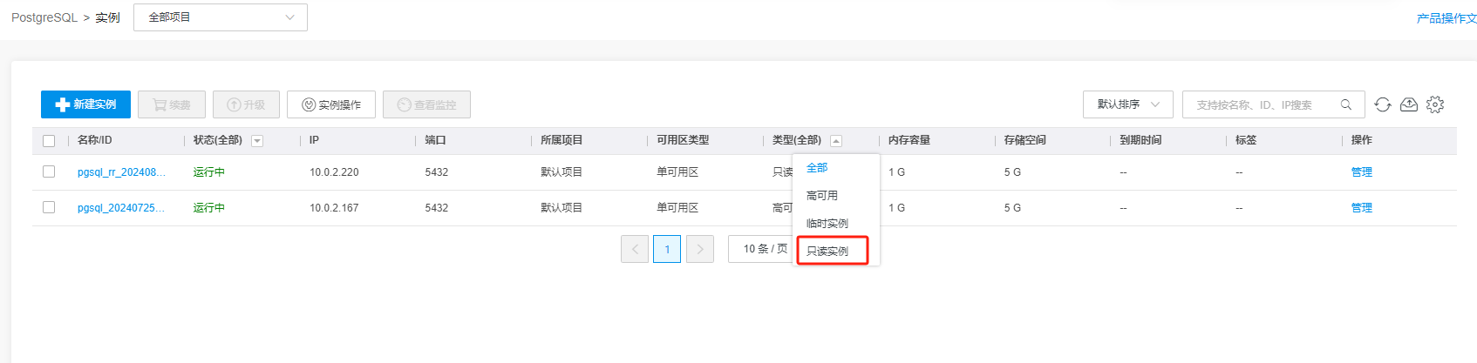Open the 默认排序 sort dropdown

1127,104
